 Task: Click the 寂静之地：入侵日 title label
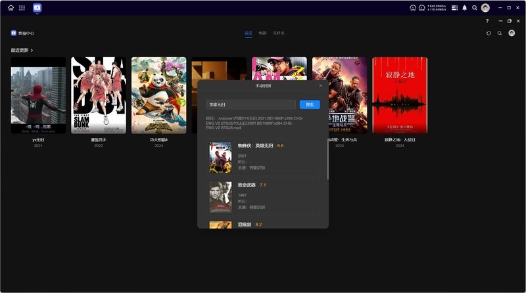[x=400, y=140]
